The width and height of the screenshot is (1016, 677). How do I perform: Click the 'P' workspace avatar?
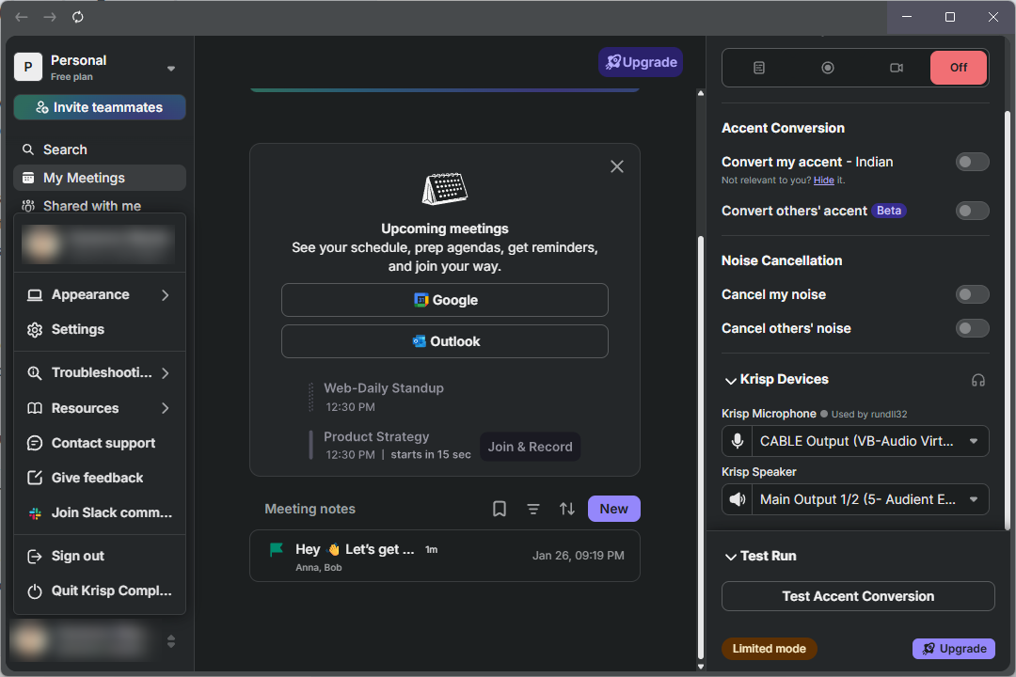coord(28,67)
